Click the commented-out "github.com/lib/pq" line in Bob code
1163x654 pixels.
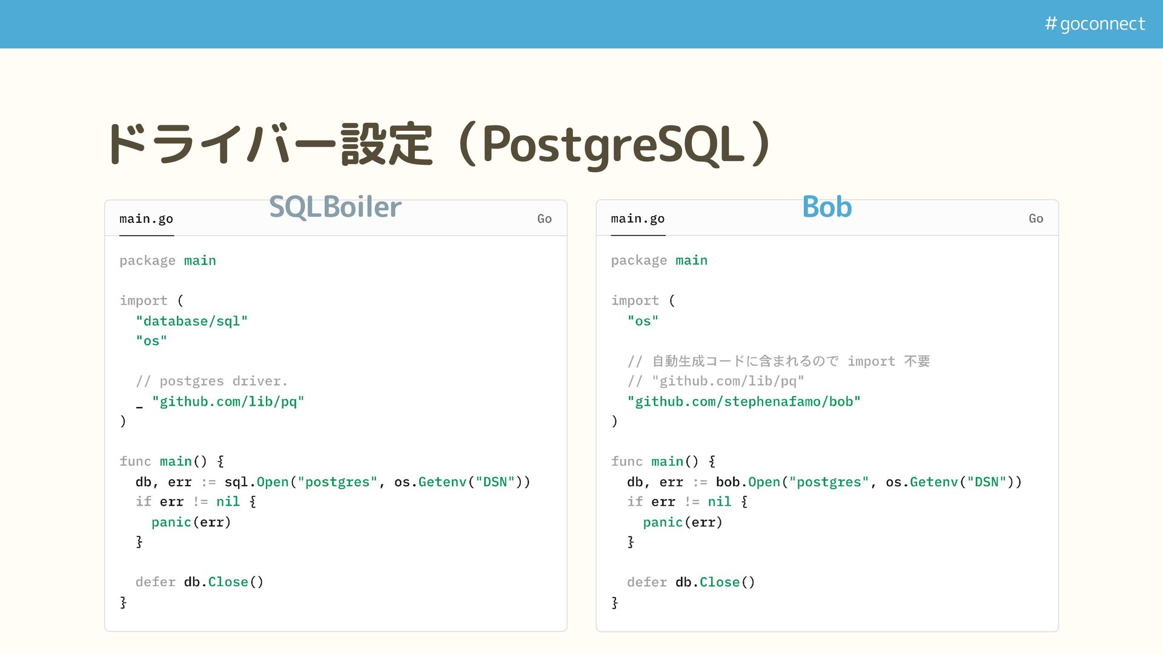click(715, 381)
